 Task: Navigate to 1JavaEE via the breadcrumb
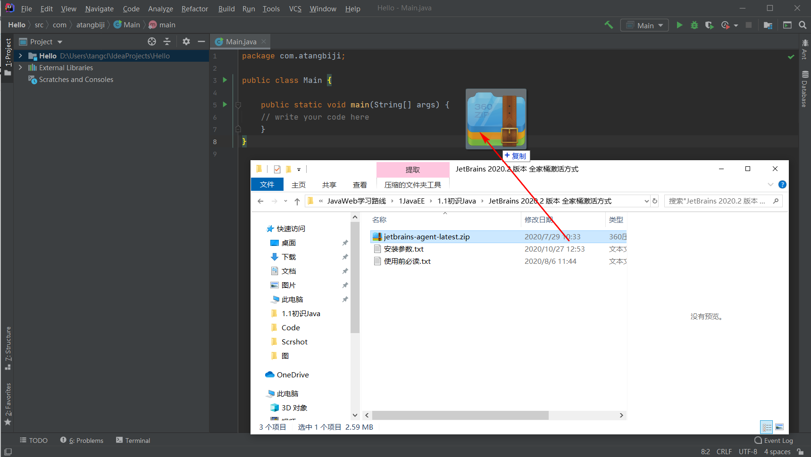click(411, 201)
